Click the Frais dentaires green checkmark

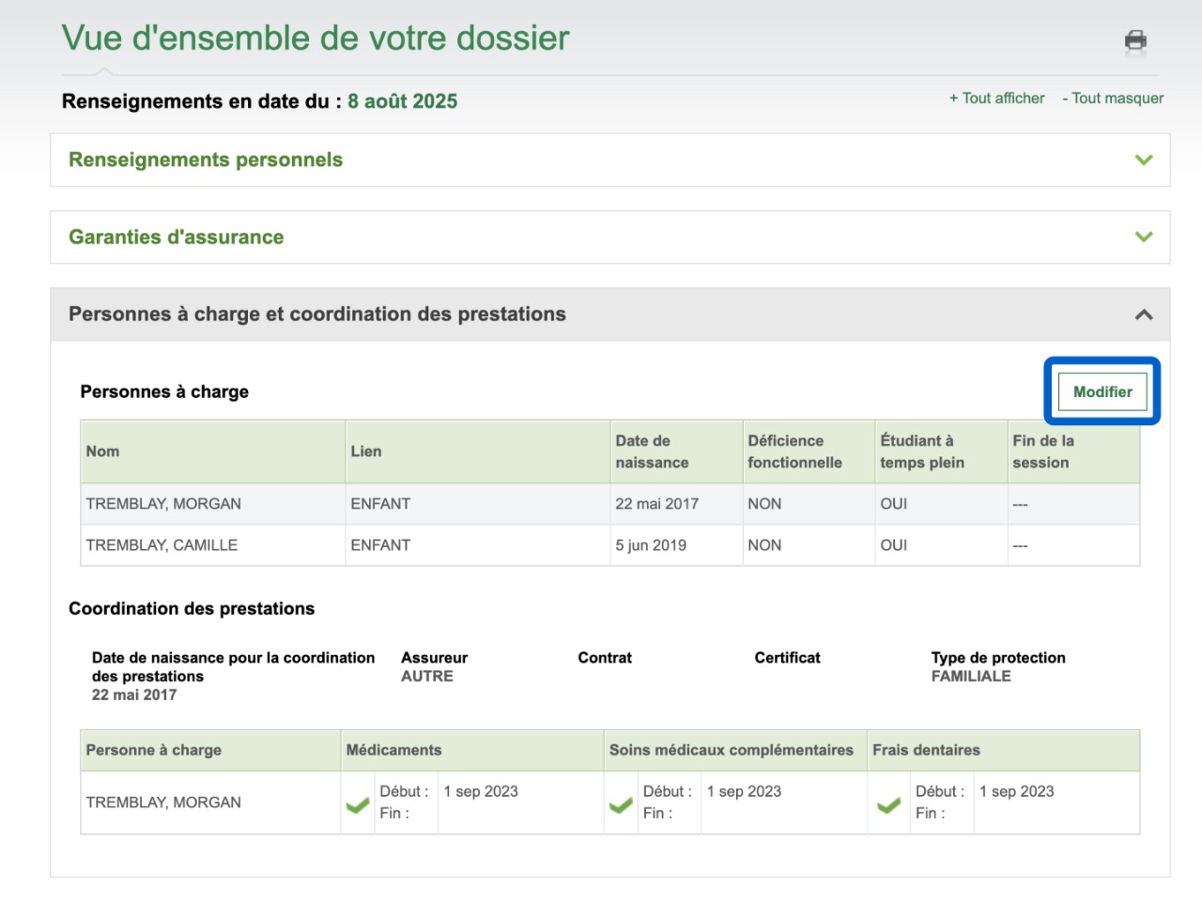[x=888, y=804]
